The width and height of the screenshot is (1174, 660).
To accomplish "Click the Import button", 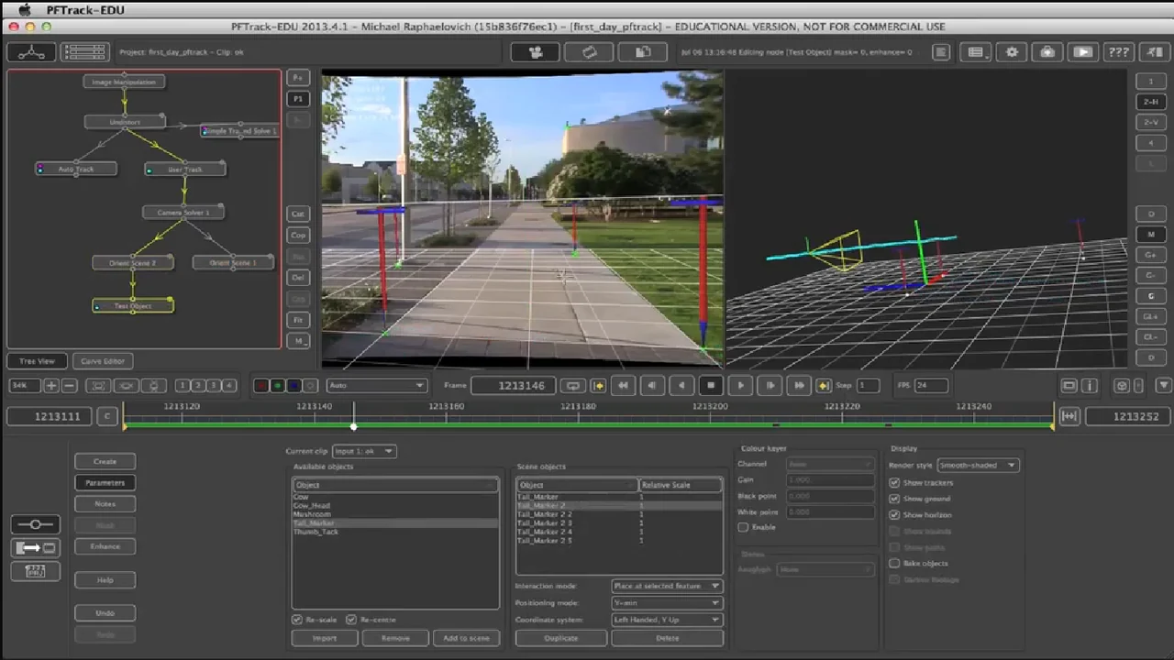I will tap(325, 638).
